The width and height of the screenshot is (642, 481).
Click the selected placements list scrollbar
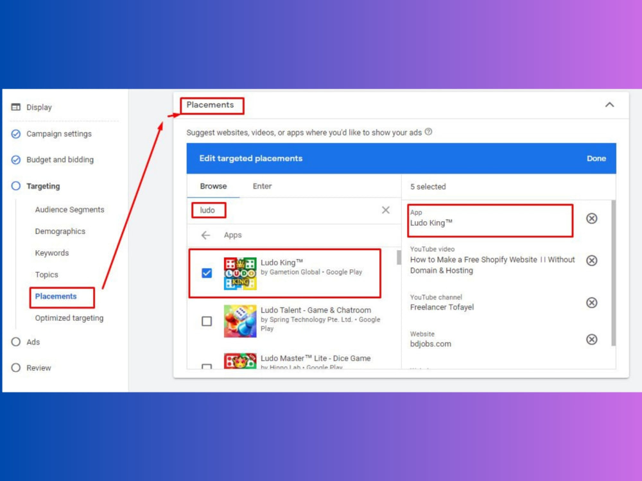(613, 273)
